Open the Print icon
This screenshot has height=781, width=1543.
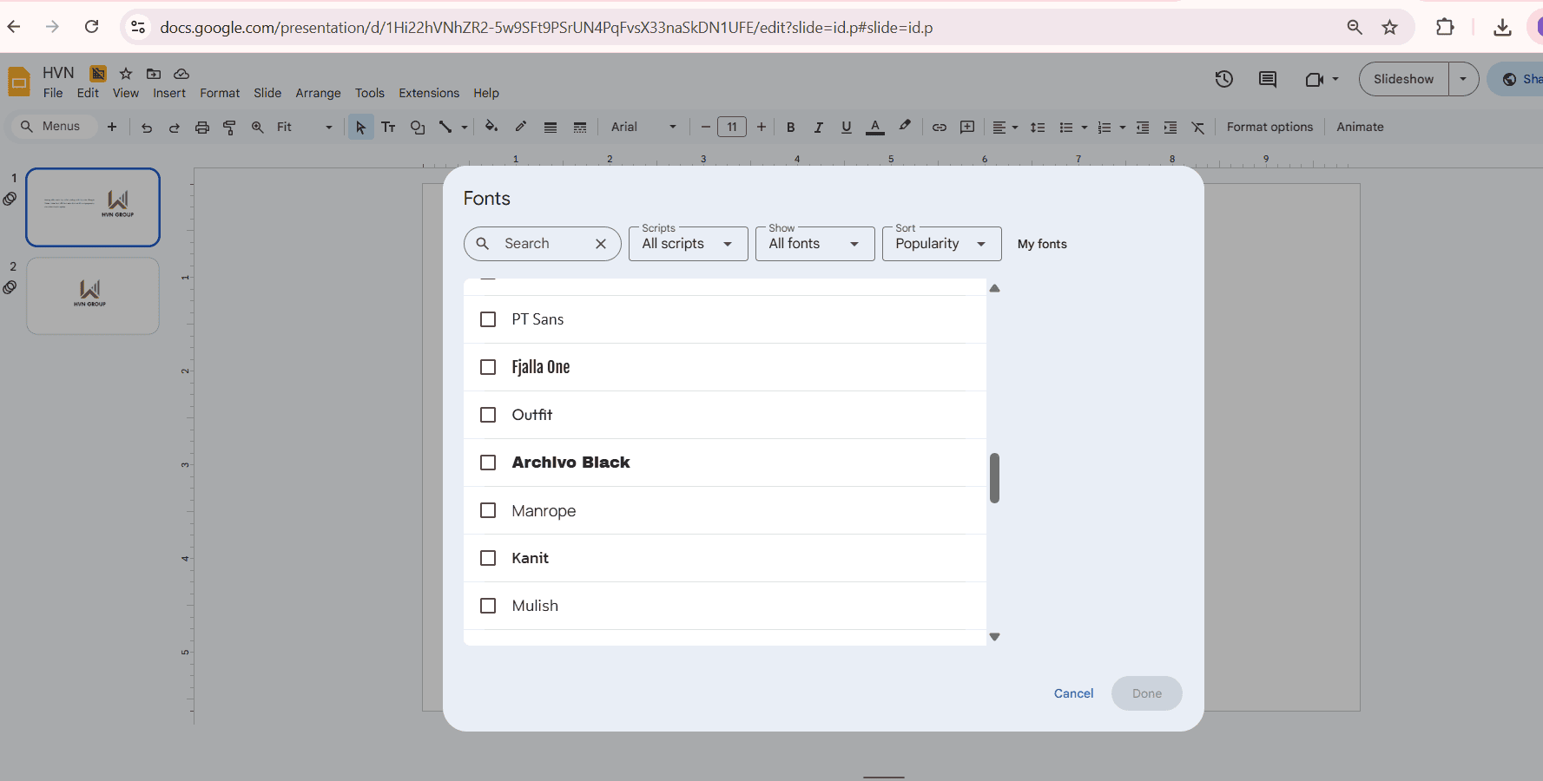[x=201, y=127]
